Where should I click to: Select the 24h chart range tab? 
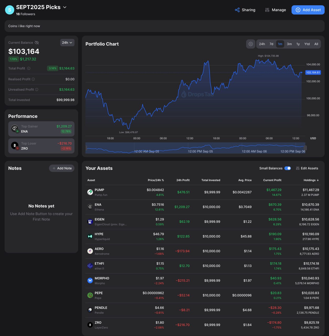click(262, 44)
